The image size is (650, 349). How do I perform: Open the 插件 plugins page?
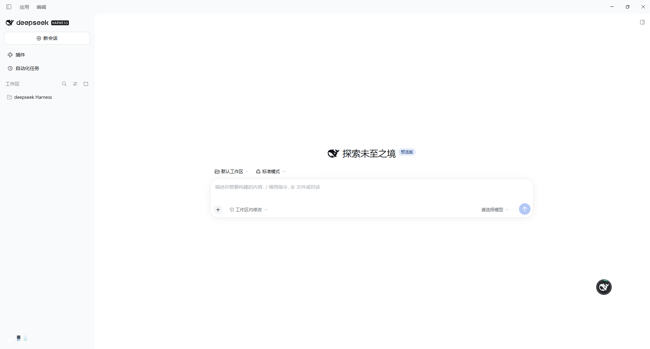[47, 55]
